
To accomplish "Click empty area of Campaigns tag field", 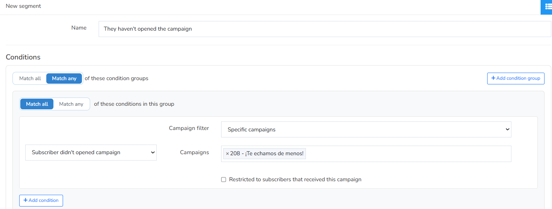I will pyautogui.click(x=408, y=154).
